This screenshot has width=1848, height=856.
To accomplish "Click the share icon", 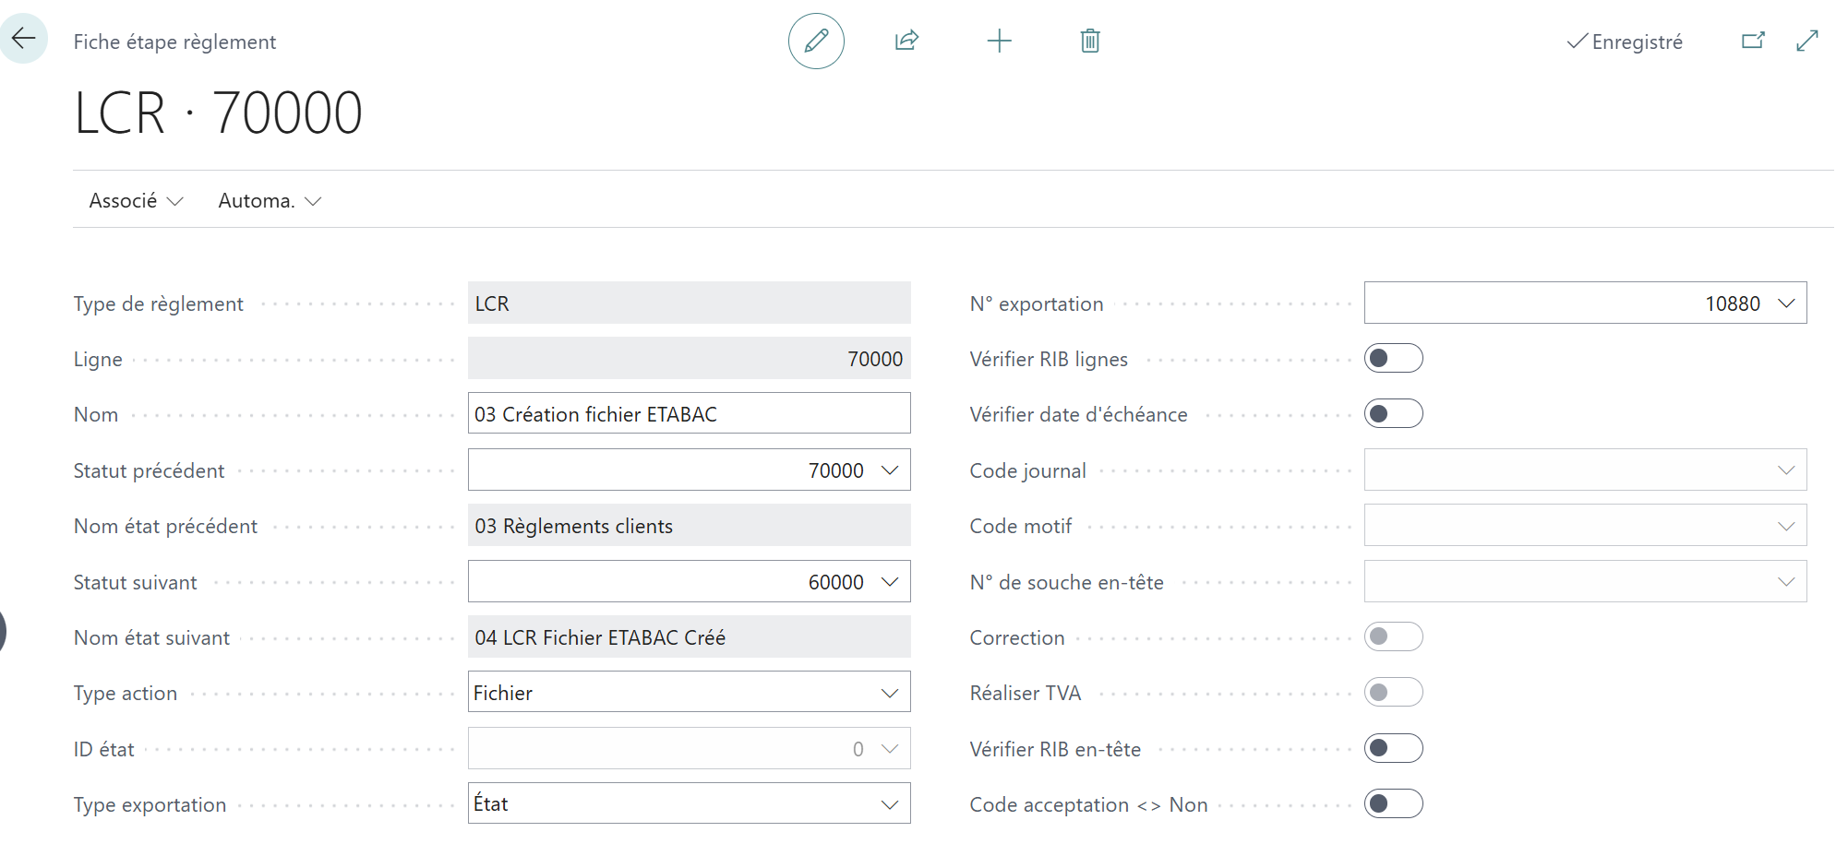I will (906, 41).
